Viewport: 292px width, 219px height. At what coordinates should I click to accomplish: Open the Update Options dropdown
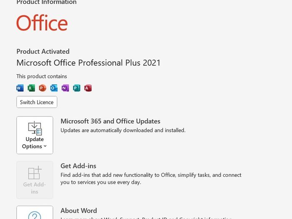click(x=35, y=135)
